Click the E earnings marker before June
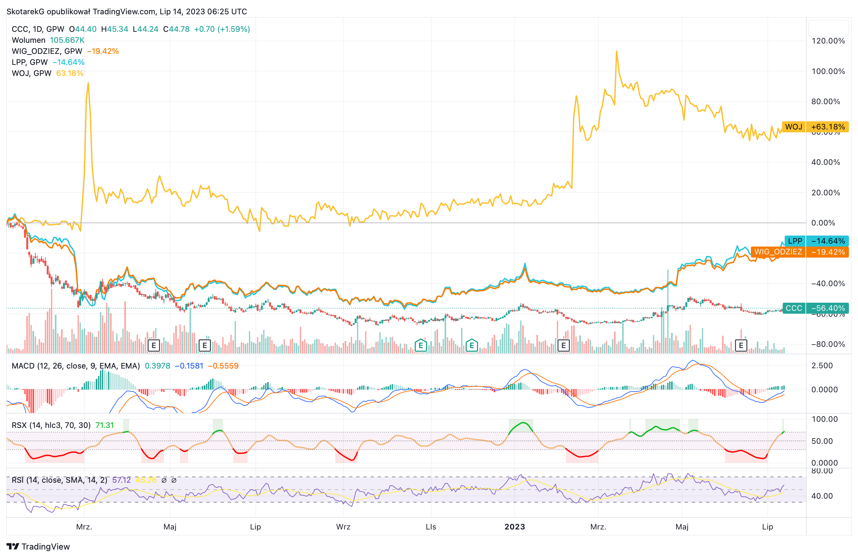Image resolution: width=858 pixels, height=558 pixels. (205, 346)
